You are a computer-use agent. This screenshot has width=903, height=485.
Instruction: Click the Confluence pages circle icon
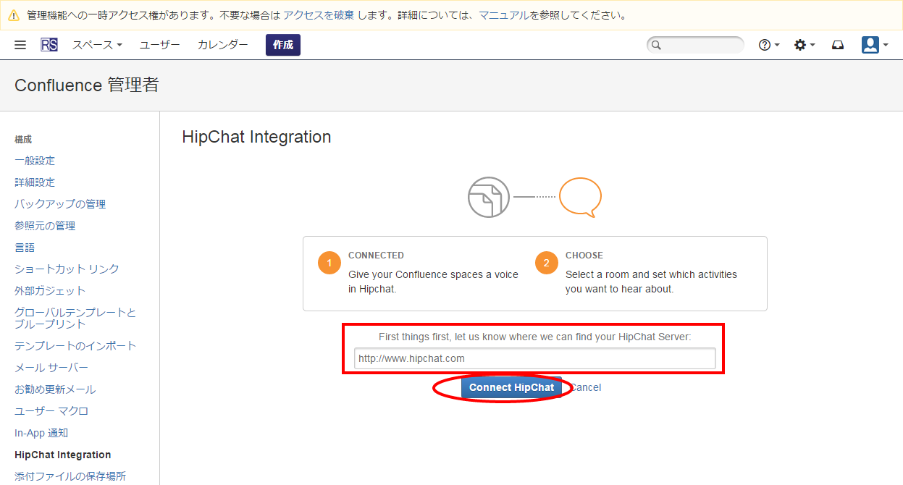click(489, 197)
